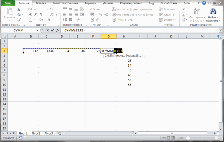
Task: Toggle italic К formatting
Action: pyautogui.click(x=36, y=14)
